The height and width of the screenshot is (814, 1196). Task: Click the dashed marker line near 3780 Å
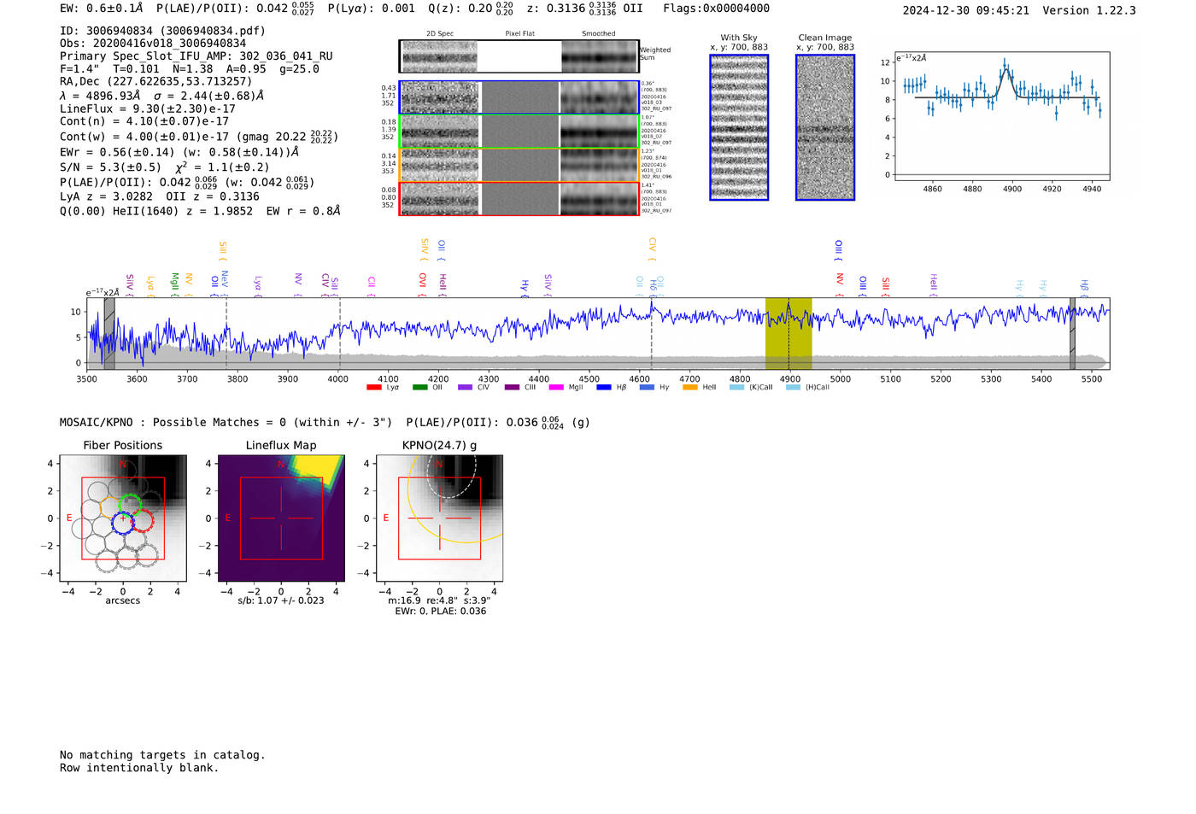click(226, 333)
